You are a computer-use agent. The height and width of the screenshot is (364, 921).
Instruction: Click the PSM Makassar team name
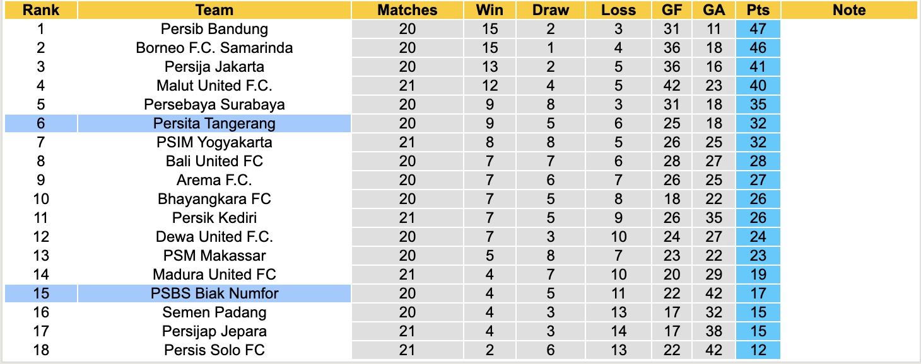pyautogui.click(x=214, y=256)
